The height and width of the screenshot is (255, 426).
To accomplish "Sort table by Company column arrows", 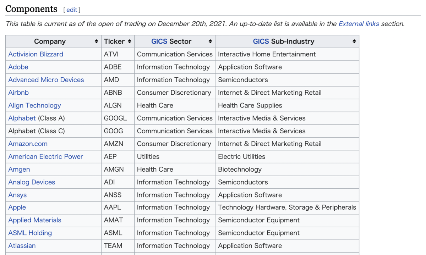I will pos(96,41).
